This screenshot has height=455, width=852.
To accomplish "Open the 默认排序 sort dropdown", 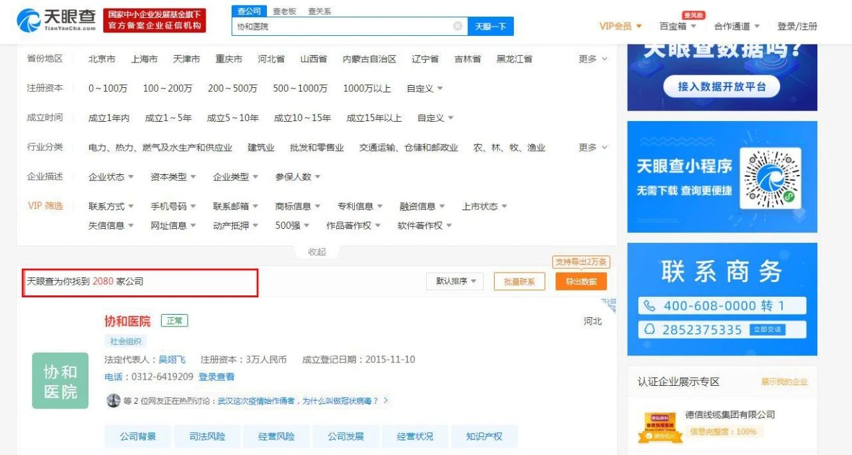I will pyautogui.click(x=456, y=281).
